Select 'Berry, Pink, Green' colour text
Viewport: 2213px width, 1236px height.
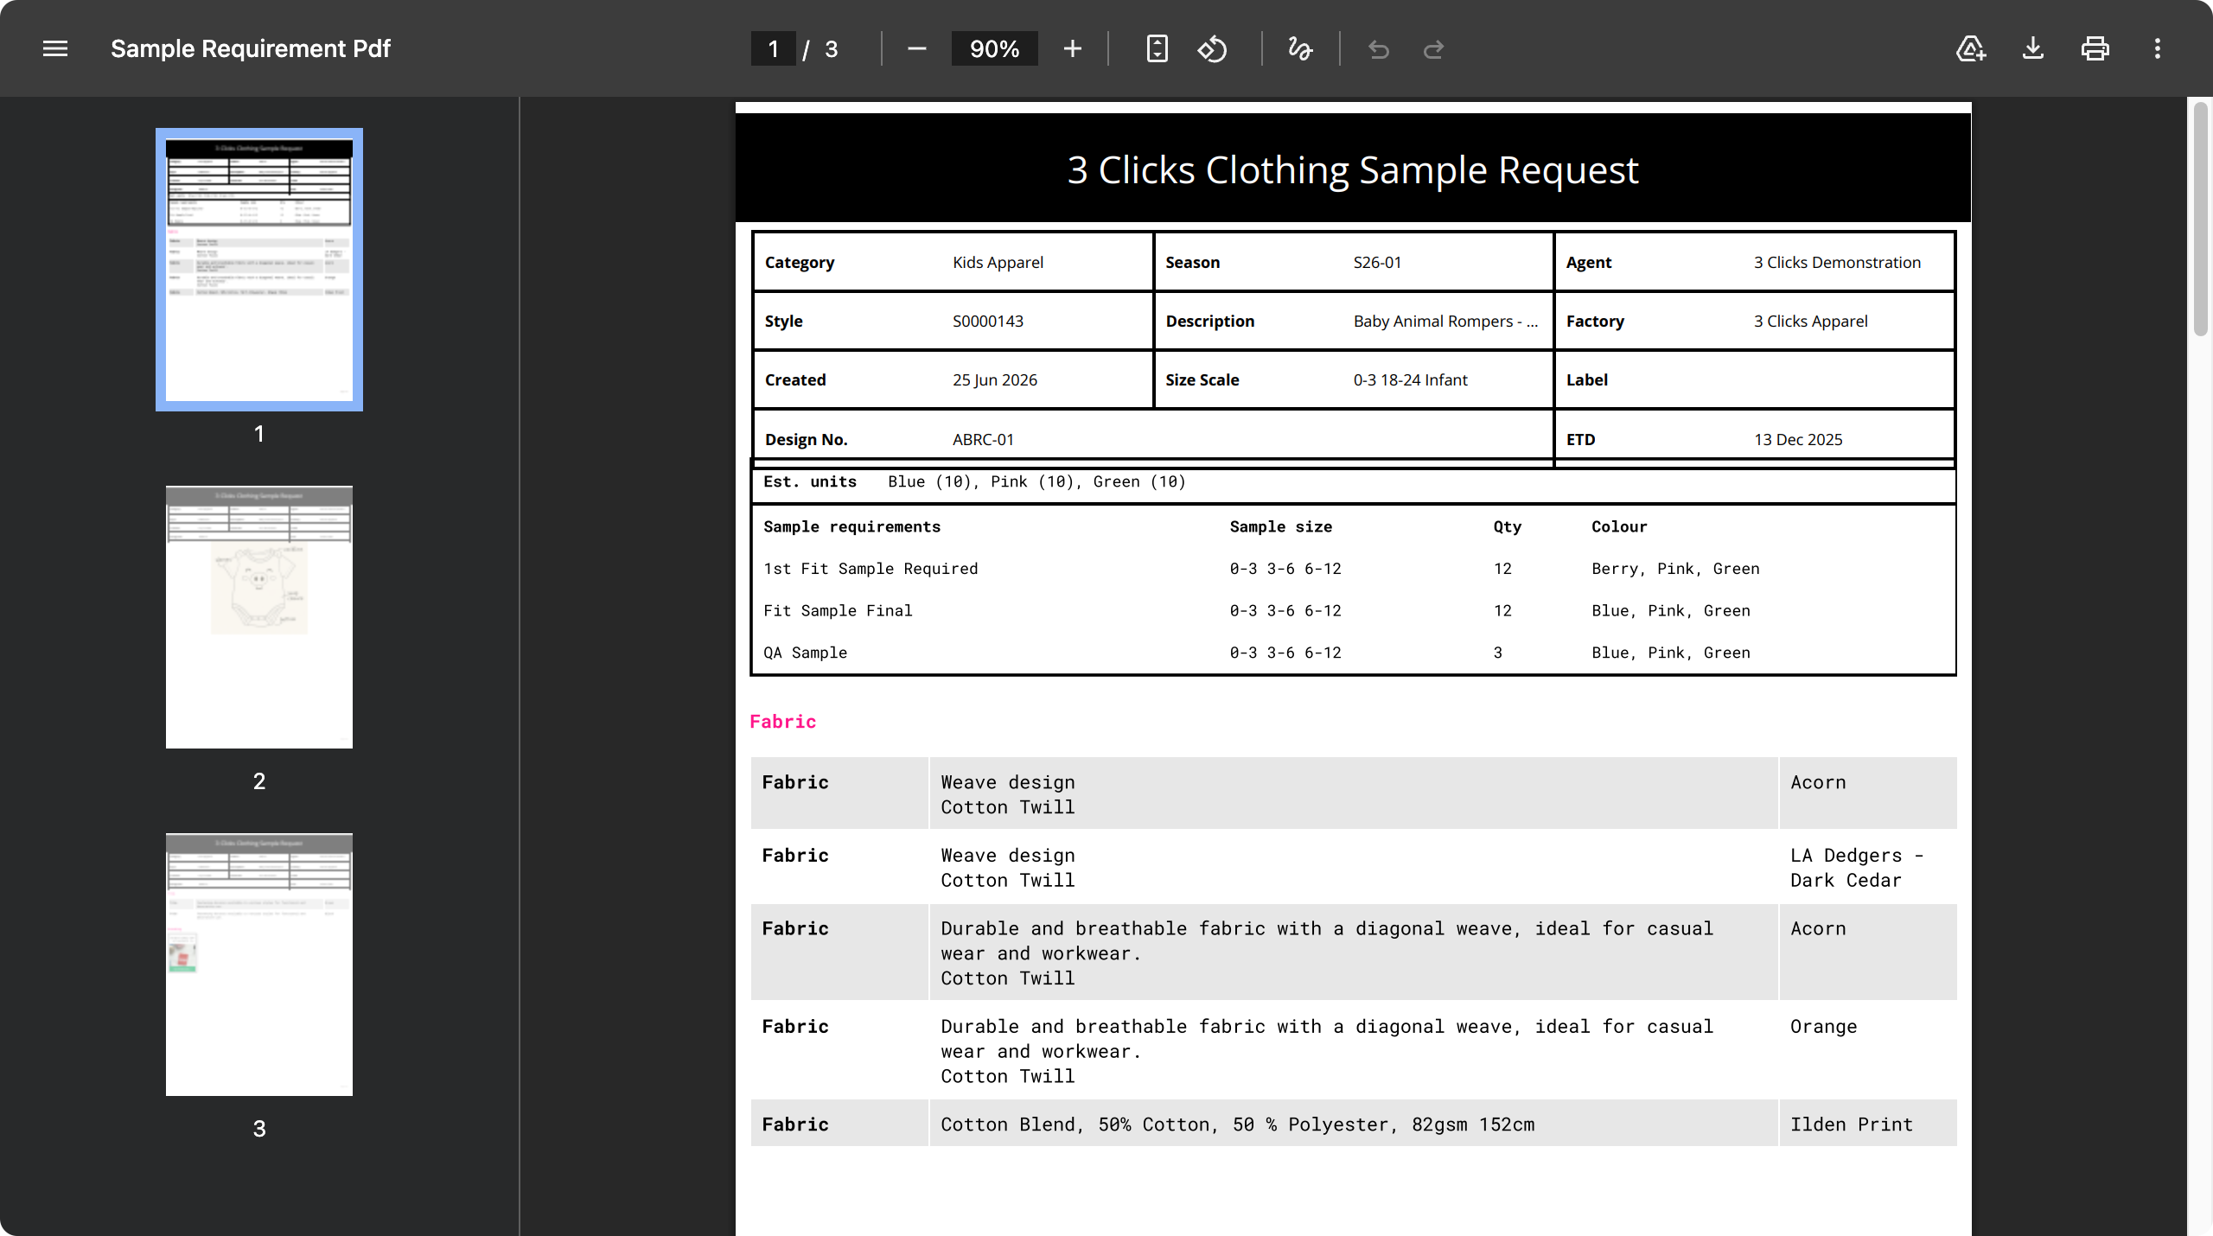coord(1675,569)
